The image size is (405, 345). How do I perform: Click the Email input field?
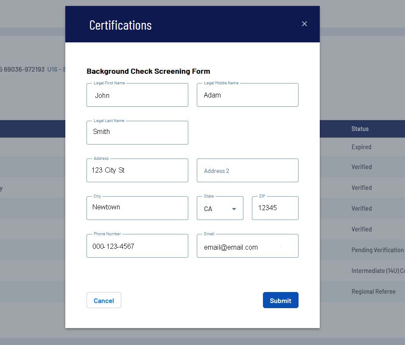[x=247, y=247]
